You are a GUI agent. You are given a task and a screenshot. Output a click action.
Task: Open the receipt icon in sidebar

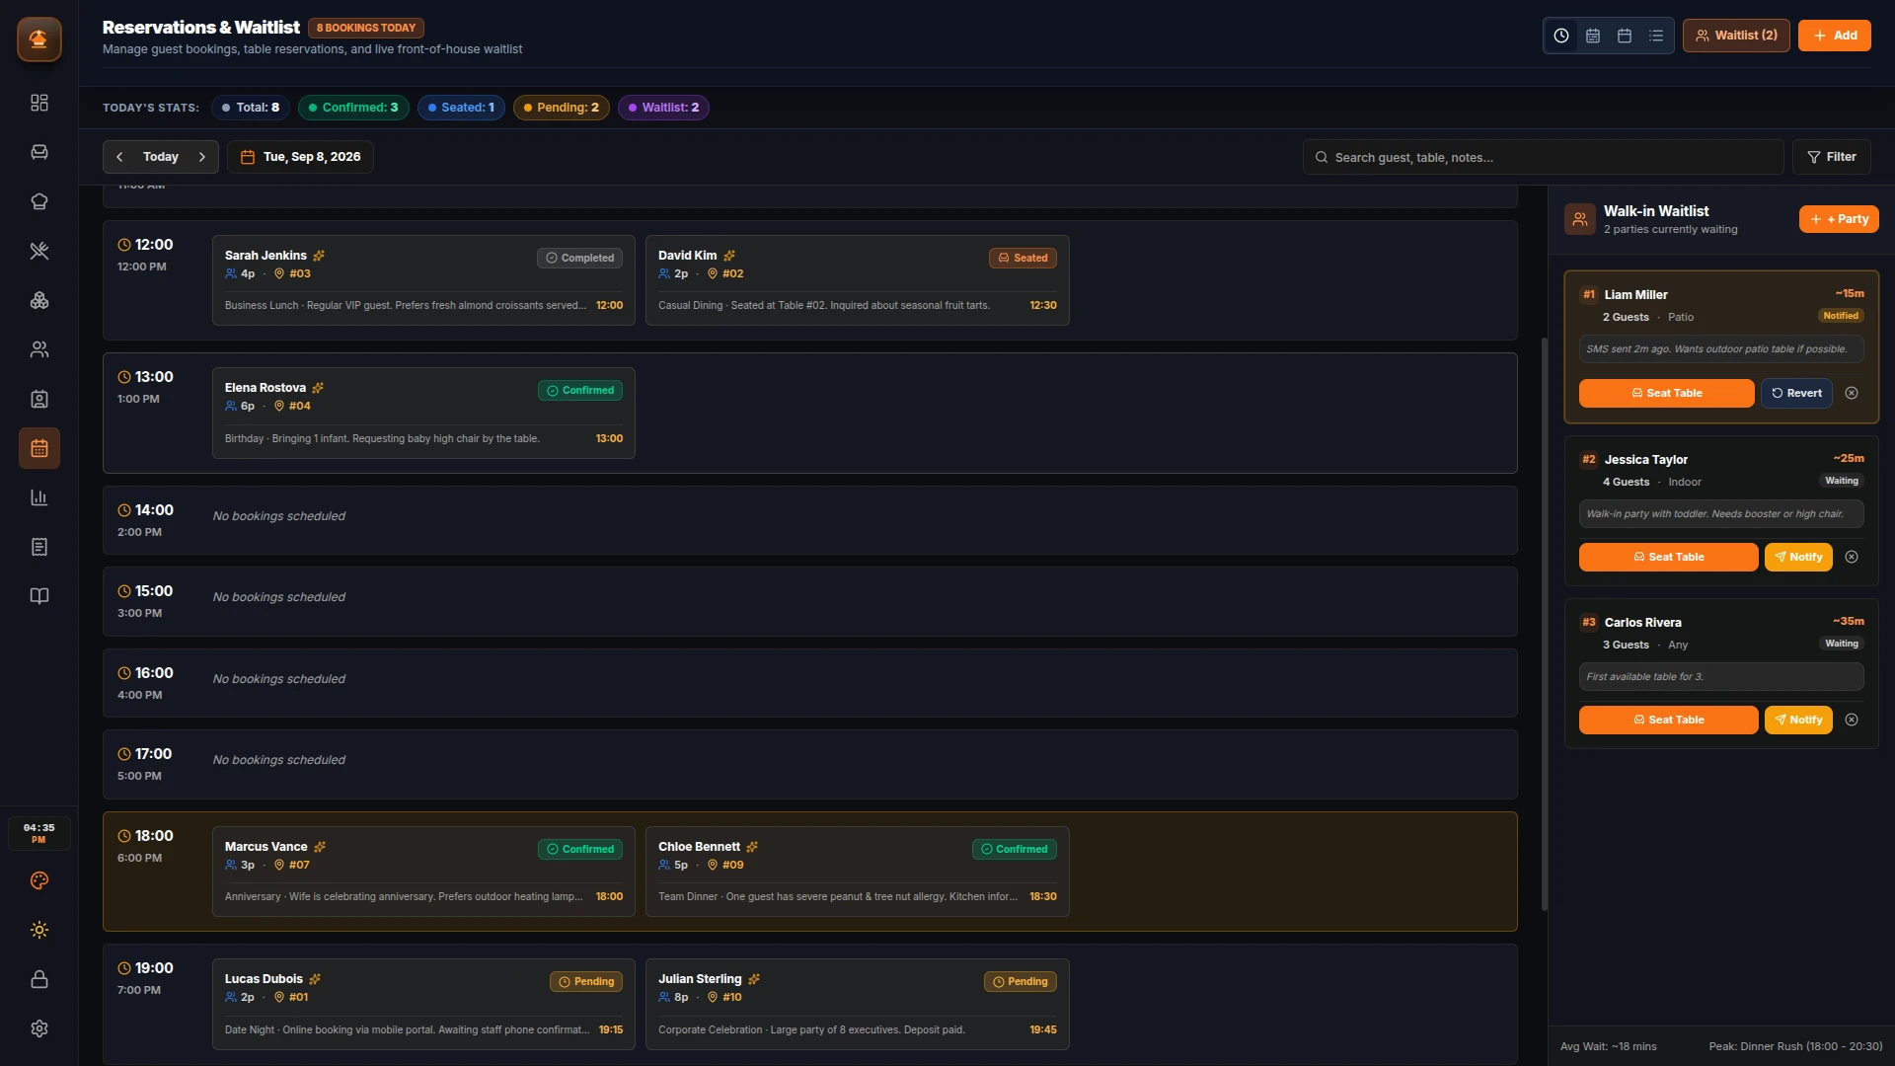(x=39, y=547)
